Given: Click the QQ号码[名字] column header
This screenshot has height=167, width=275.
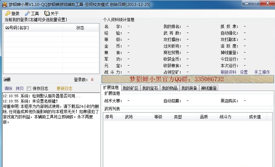Looking at the screenshot, I should tap(33, 28).
